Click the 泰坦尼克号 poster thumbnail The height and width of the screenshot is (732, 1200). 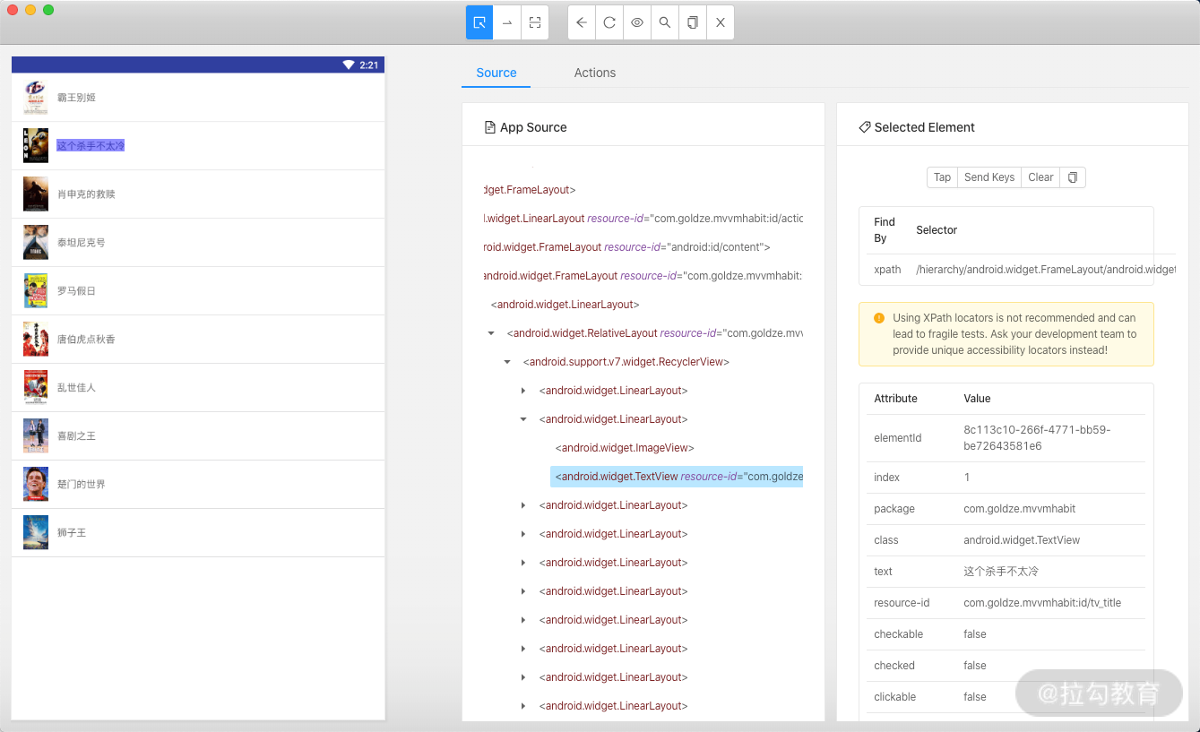click(36, 243)
